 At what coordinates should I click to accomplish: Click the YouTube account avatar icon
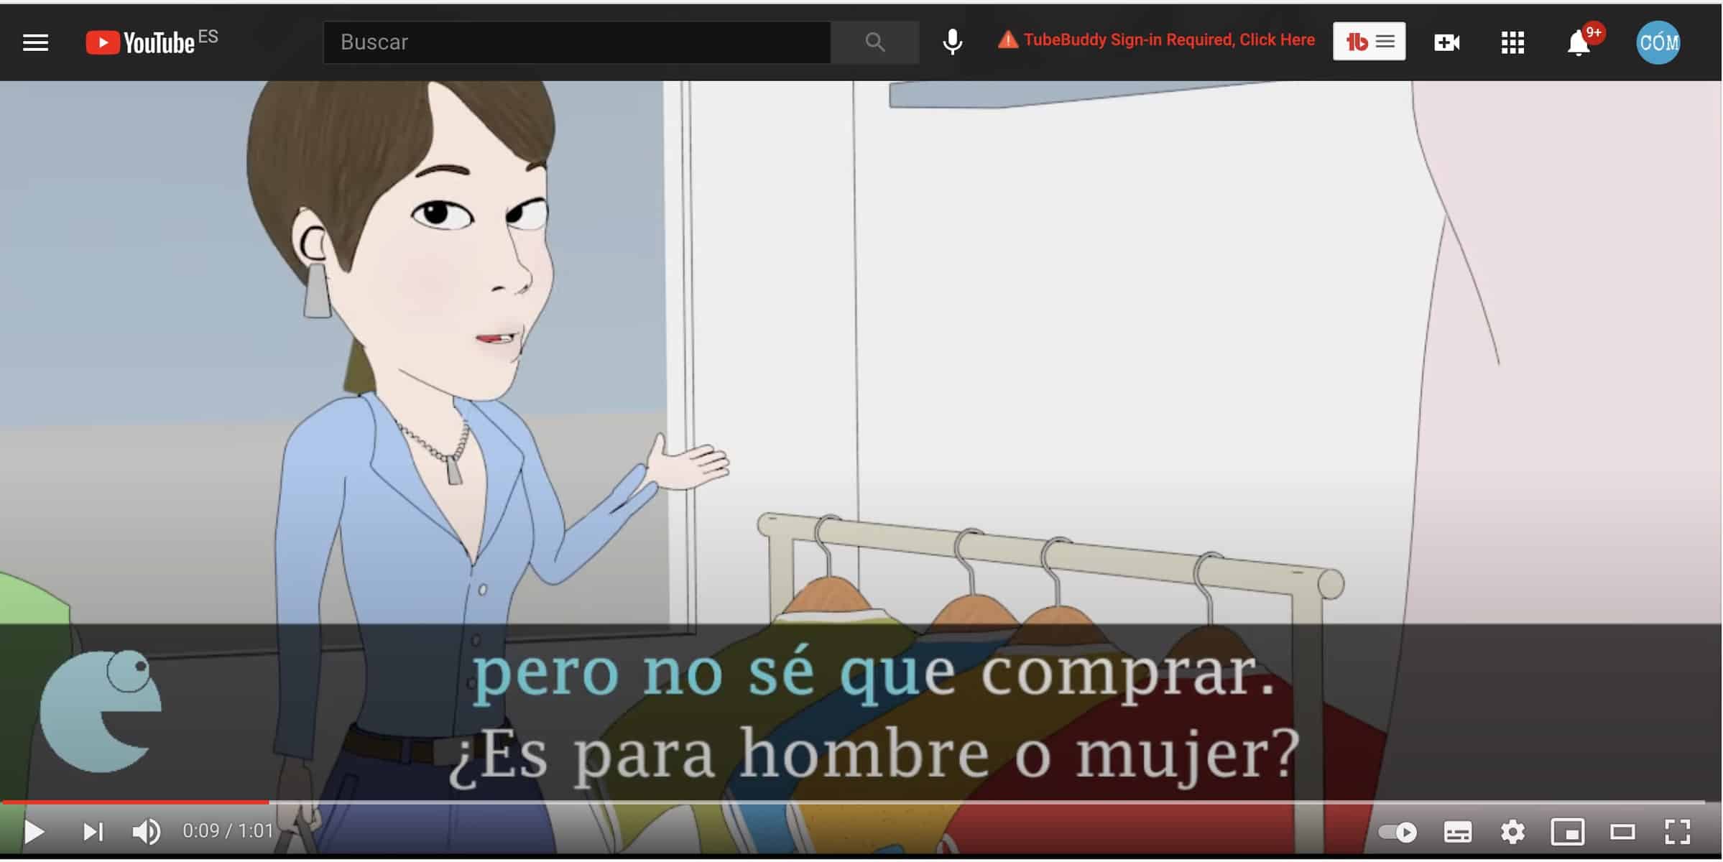pos(1659,42)
